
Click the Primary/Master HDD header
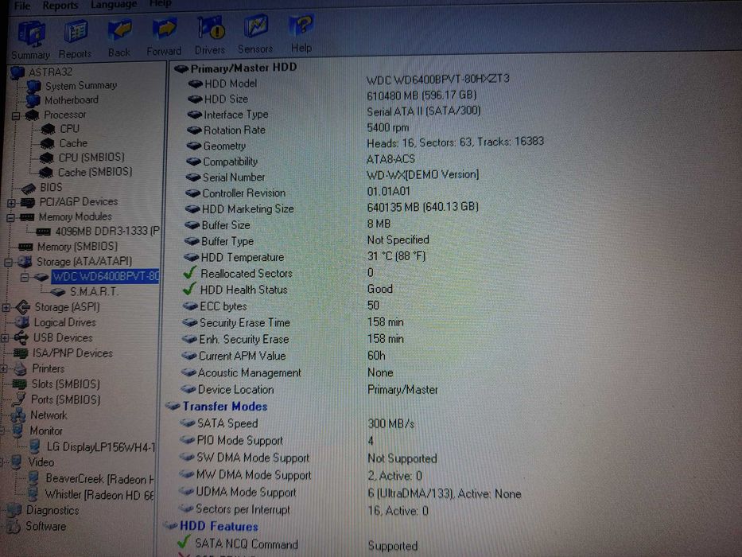tap(243, 68)
